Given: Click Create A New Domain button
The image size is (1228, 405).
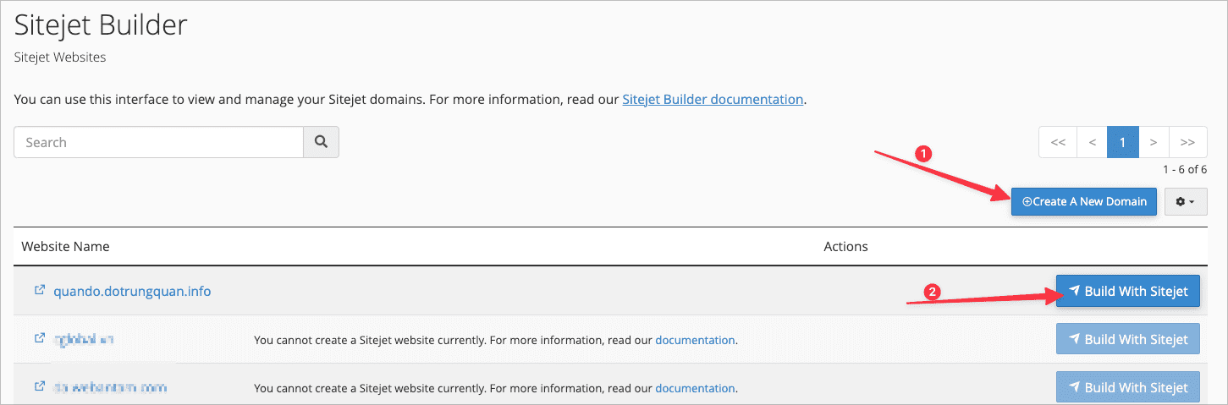Looking at the screenshot, I should click(1083, 201).
